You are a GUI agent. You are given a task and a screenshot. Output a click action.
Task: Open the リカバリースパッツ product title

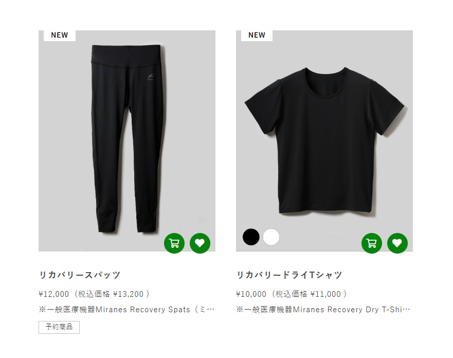click(80, 275)
